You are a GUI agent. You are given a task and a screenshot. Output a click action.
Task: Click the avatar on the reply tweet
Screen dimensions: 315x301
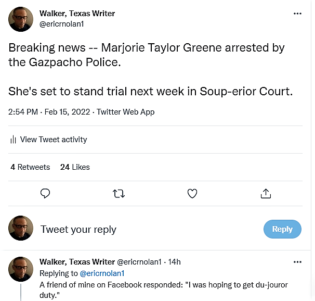point(21,269)
